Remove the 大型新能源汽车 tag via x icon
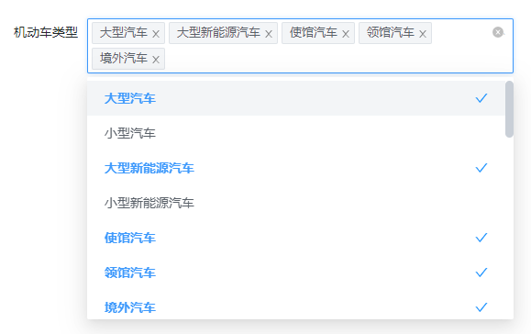Screen dimensions: 531x334 (x=269, y=34)
